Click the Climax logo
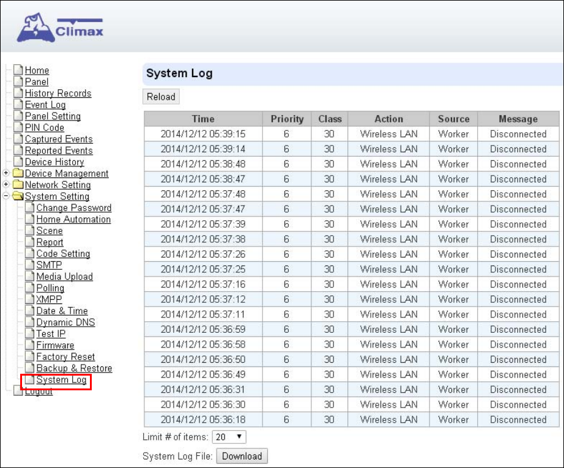The height and width of the screenshot is (468, 564). 60,28
